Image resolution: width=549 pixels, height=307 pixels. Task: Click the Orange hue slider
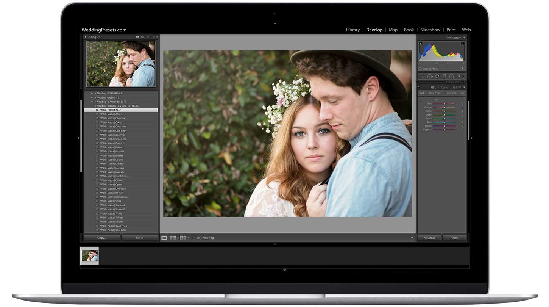click(444, 107)
